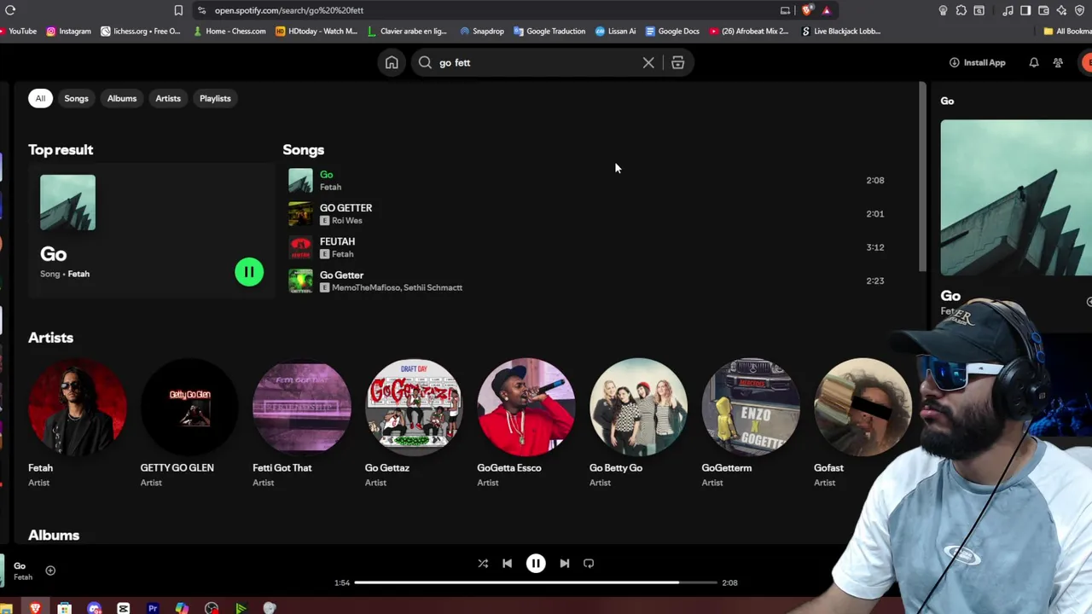Viewport: 1092px width, 614px height.
Task: Open Roi Wes artist link
Action: [x=346, y=221]
